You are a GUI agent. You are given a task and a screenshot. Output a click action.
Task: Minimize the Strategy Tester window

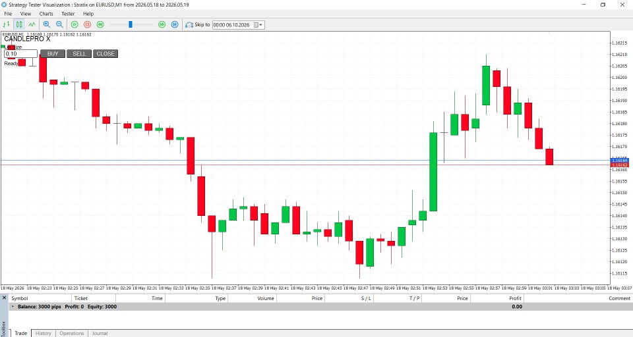coord(584,5)
